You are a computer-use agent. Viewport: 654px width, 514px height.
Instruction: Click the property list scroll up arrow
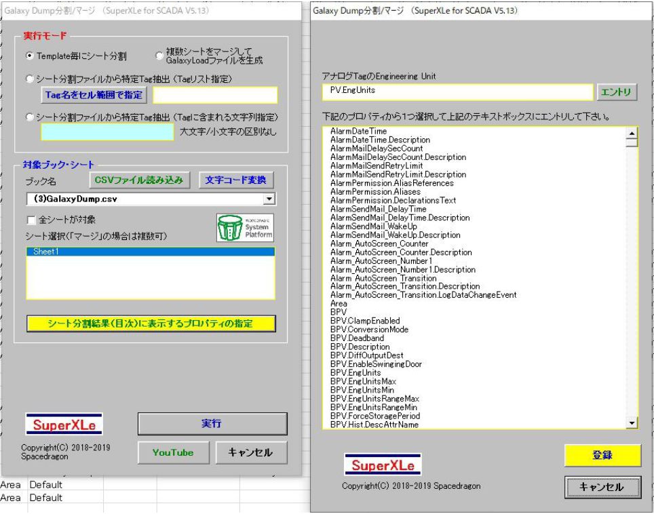[x=632, y=134]
